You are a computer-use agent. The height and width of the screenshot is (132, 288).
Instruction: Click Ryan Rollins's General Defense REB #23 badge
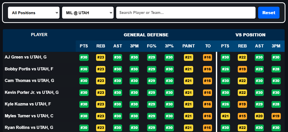tap(101, 128)
